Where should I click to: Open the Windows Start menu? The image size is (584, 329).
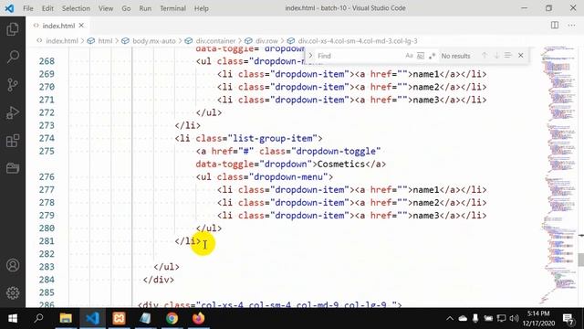pyautogui.click(x=13, y=319)
